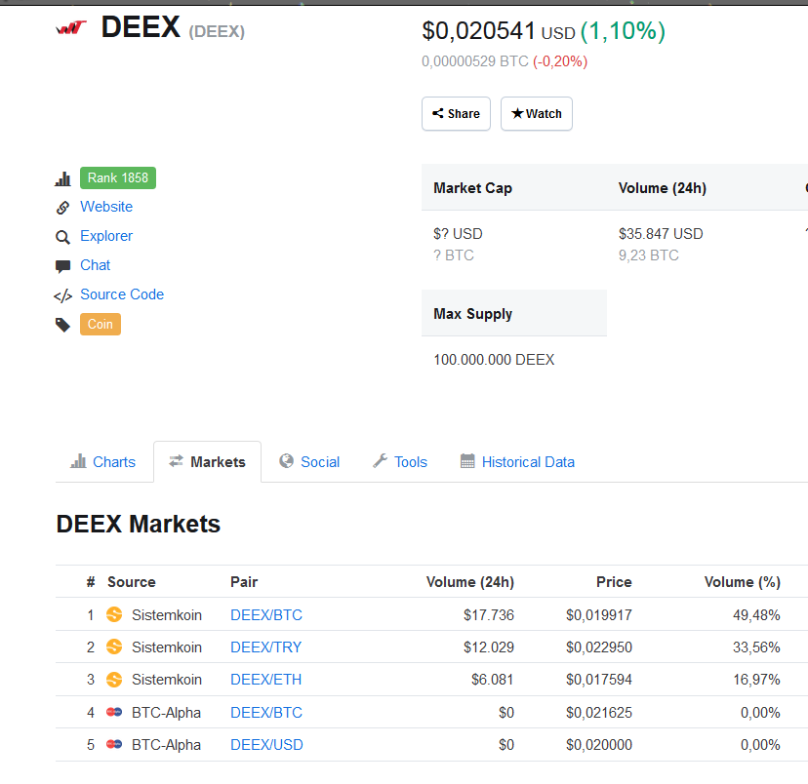Open the Explorer link
Screen dimensions: 808x784
pos(106,236)
